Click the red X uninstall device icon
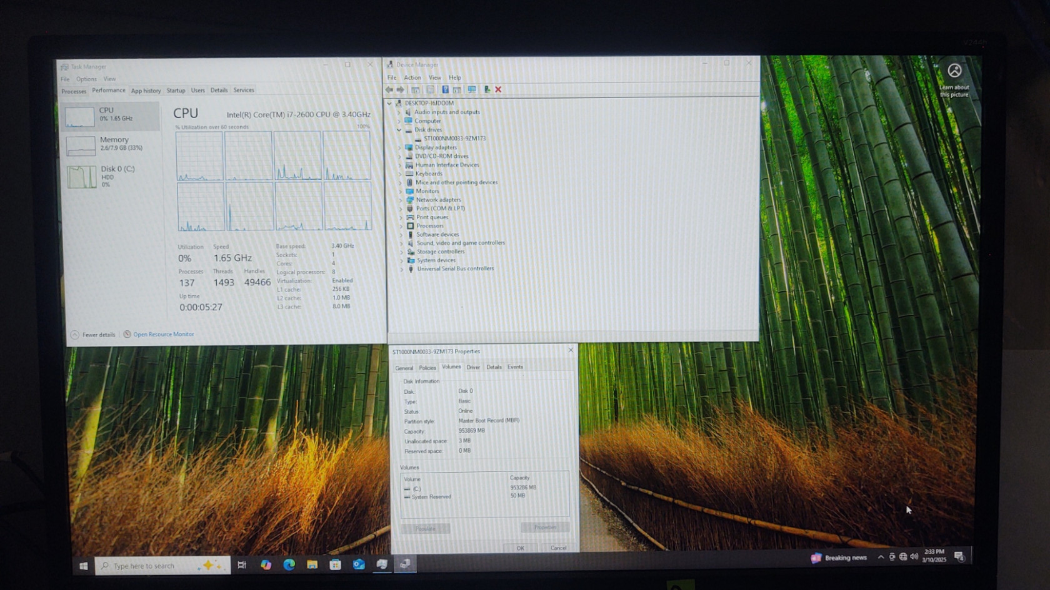The width and height of the screenshot is (1050, 590). (498, 89)
